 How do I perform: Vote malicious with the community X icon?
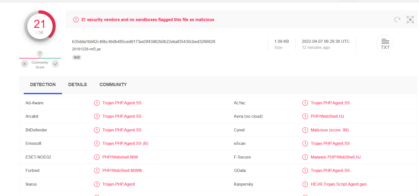tap(25, 64)
